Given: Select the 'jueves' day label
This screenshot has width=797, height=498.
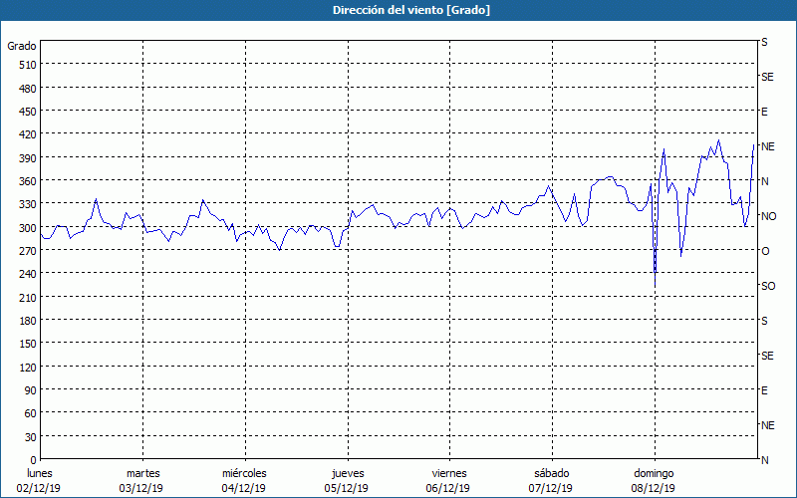Looking at the screenshot, I should 348,473.
